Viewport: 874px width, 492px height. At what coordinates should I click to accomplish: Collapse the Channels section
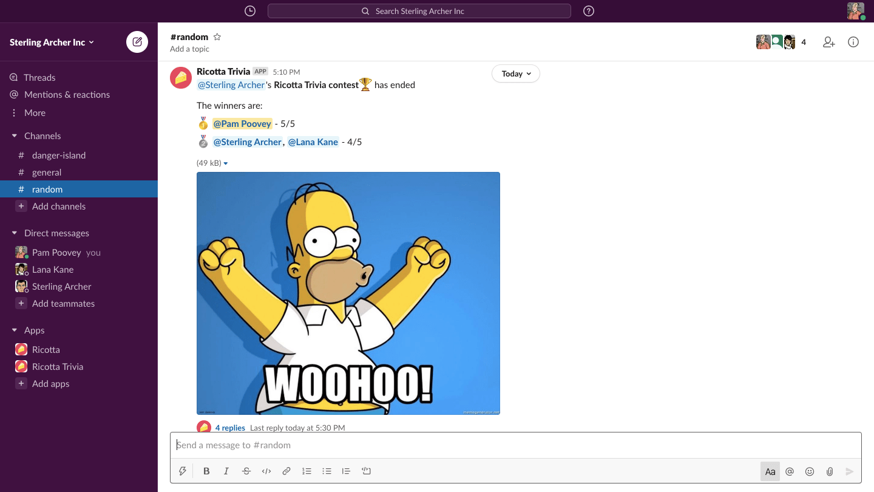point(15,135)
